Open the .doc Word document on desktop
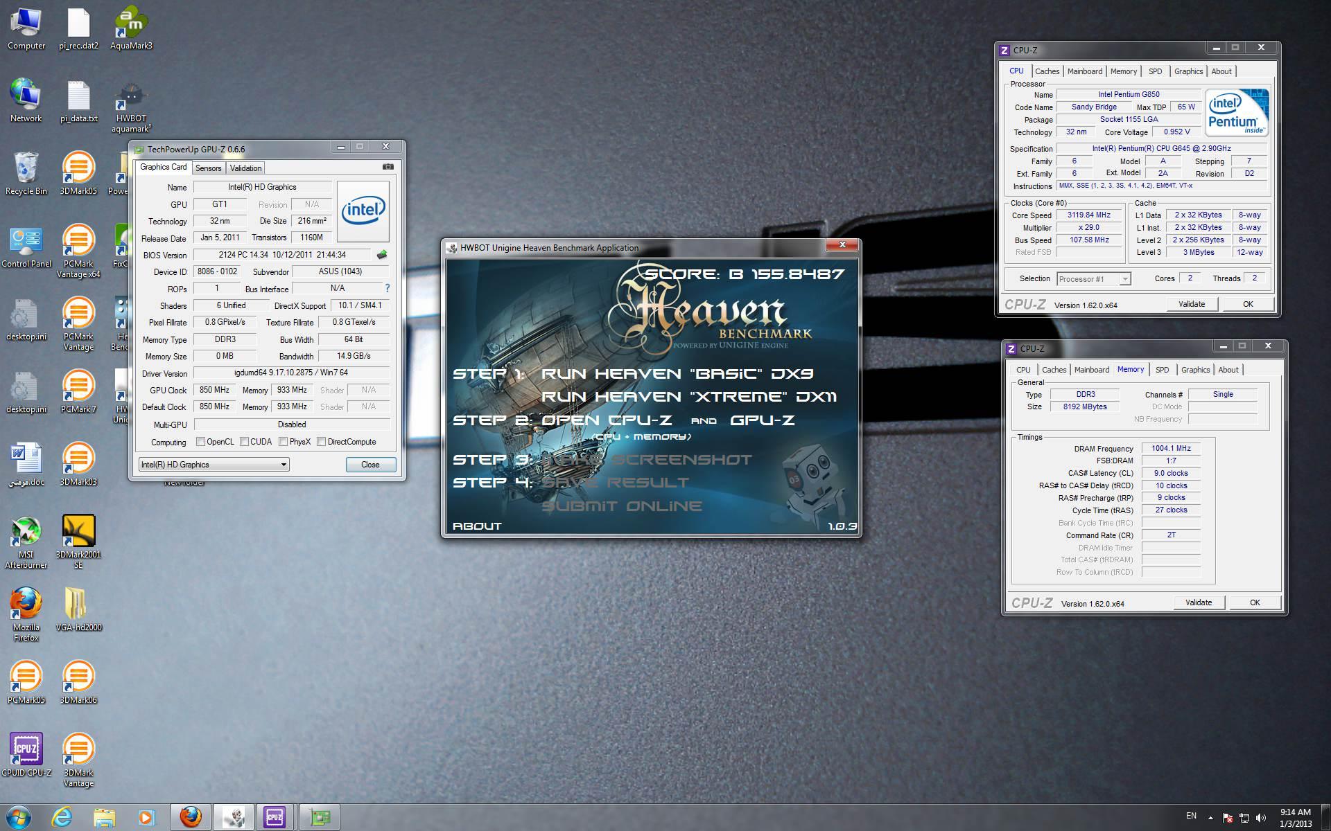The height and width of the screenshot is (831, 1331). point(26,465)
